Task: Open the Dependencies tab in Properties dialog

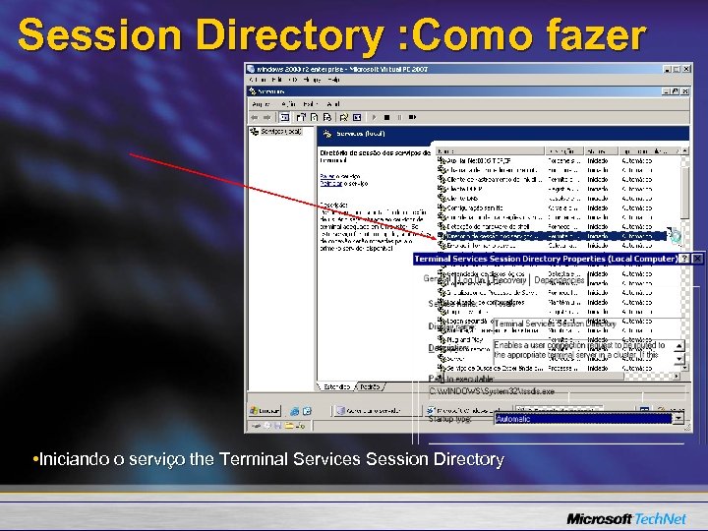Action: click(x=559, y=280)
